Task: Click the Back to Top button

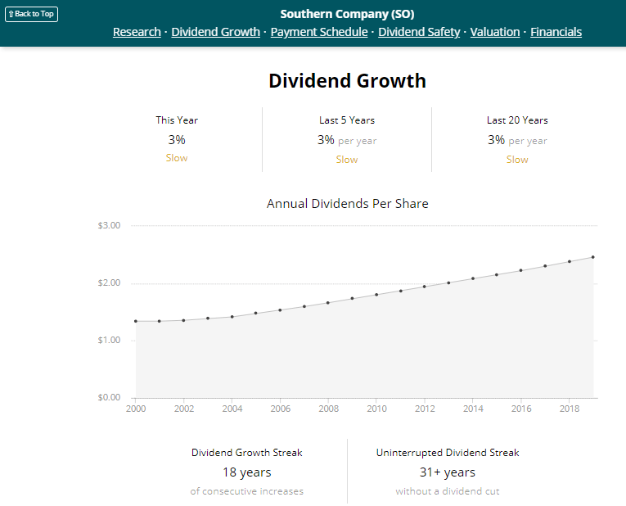Action: coord(32,14)
